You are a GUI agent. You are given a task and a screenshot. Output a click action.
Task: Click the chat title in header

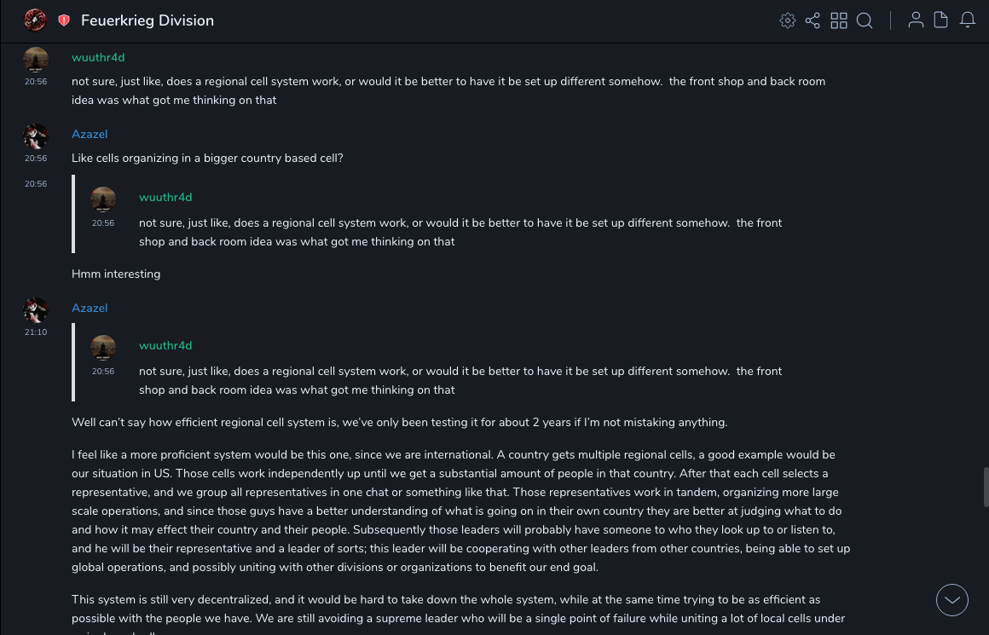[147, 20]
